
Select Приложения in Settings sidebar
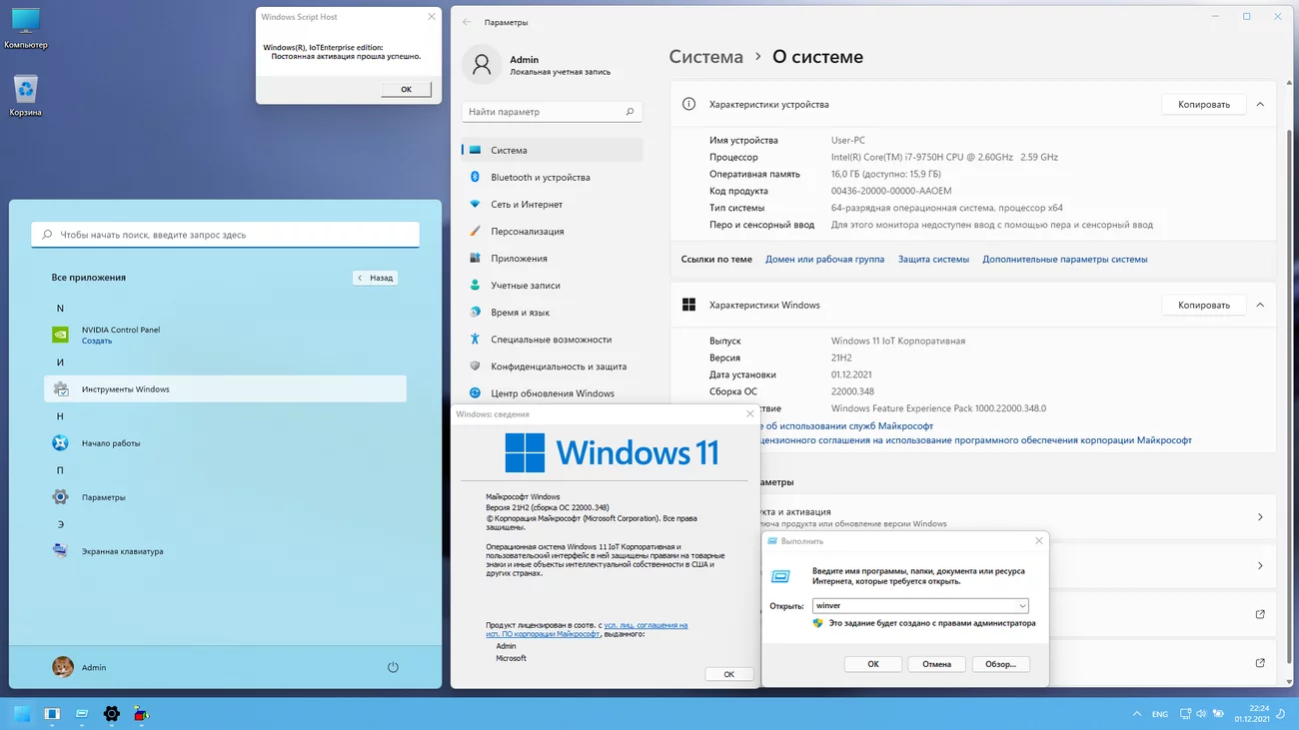coord(553,258)
